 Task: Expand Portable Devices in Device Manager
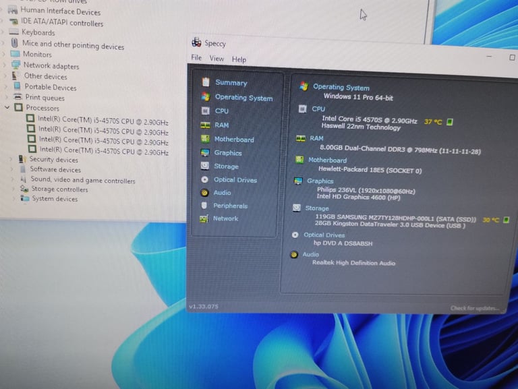coord(5,86)
